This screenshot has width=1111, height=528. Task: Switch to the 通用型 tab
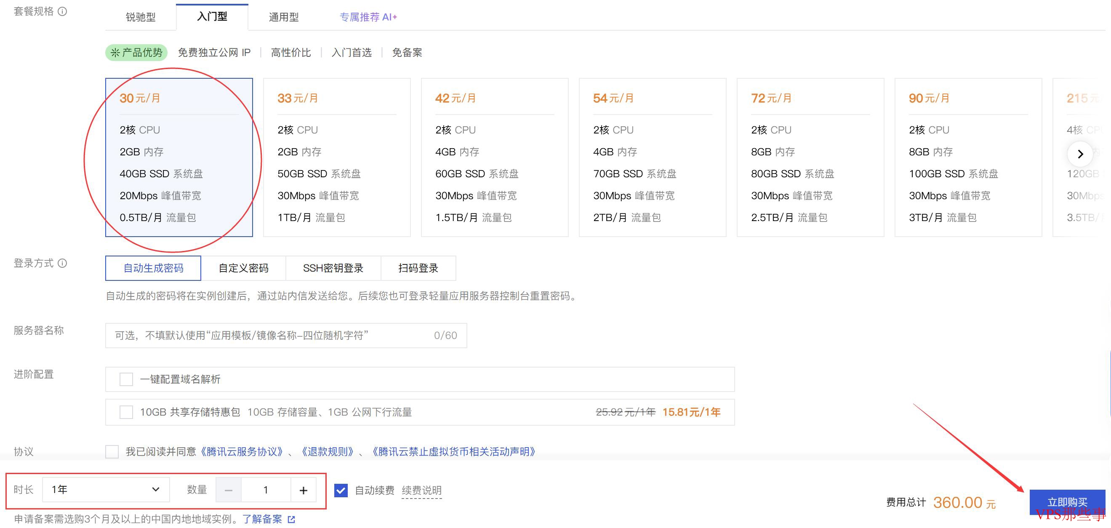(284, 17)
